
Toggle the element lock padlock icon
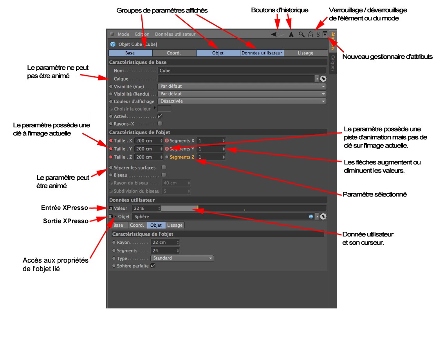310,34
